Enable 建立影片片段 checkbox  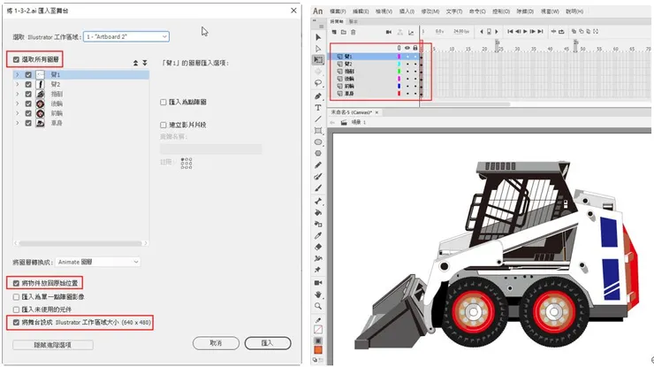163,125
